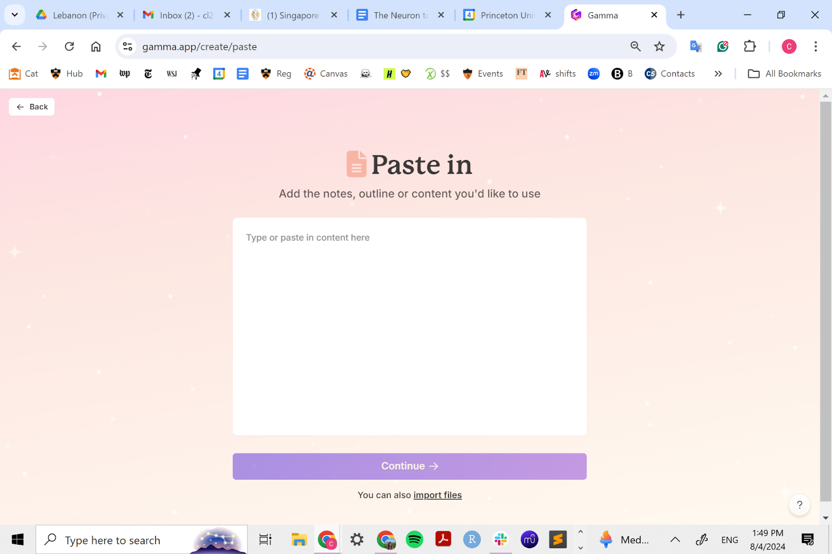The height and width of the screenshot is (554, 832).
Task: Open Task View on the taskbar
Action: 265,540
